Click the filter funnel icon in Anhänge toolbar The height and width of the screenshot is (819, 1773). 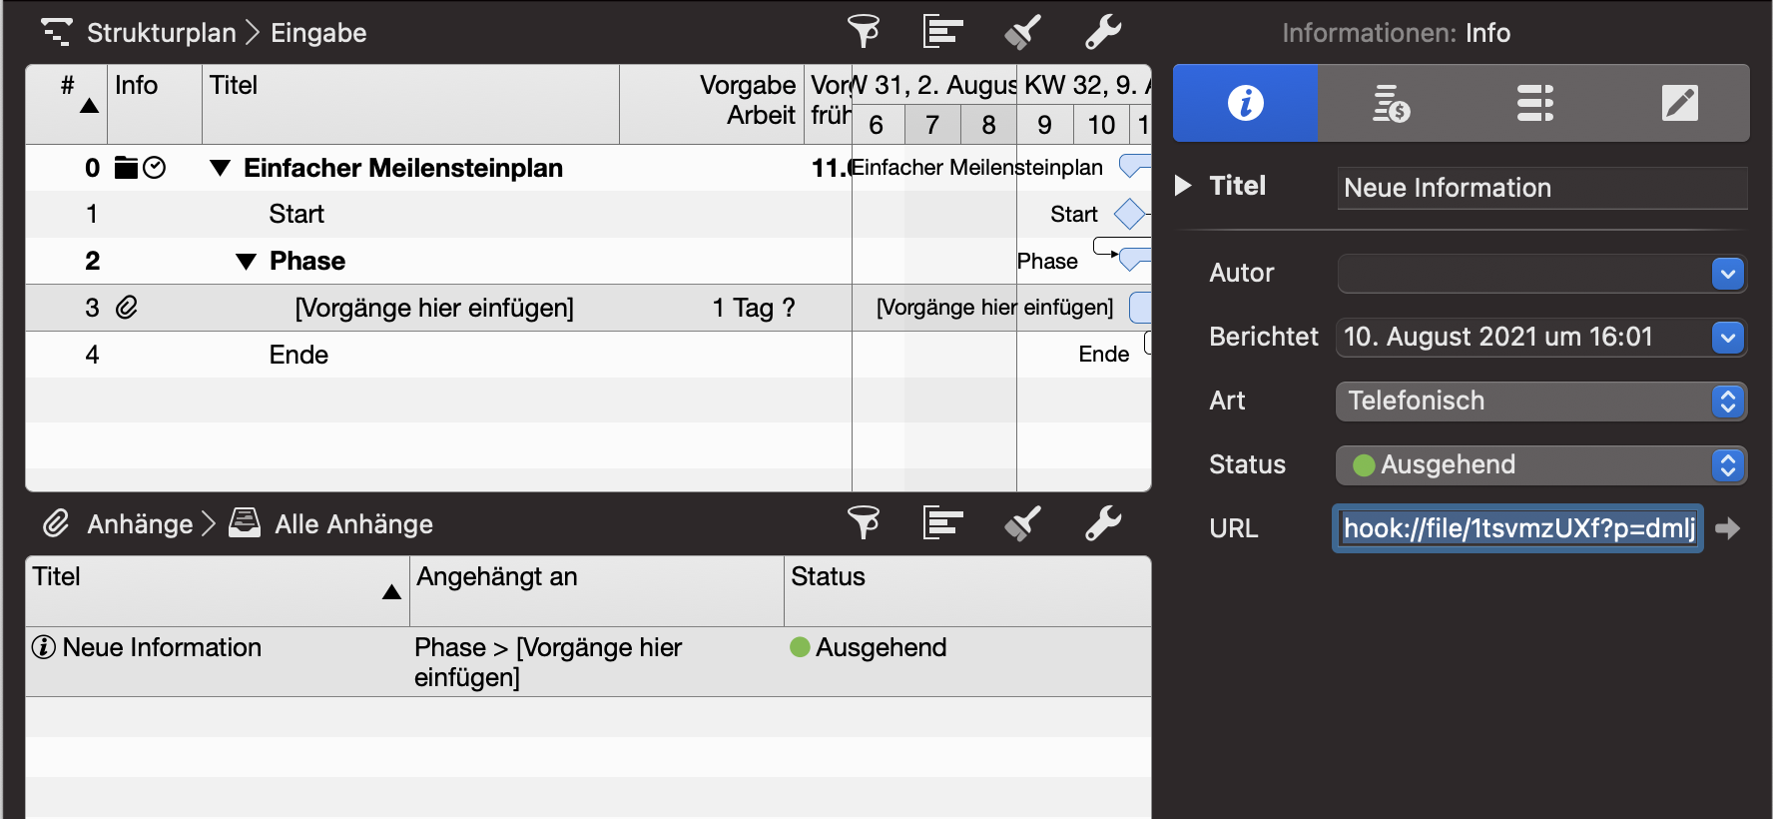pyautogui.click(x=864, y=523)
